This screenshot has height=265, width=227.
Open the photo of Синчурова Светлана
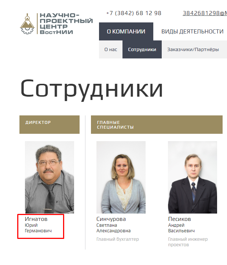(121, 177)
